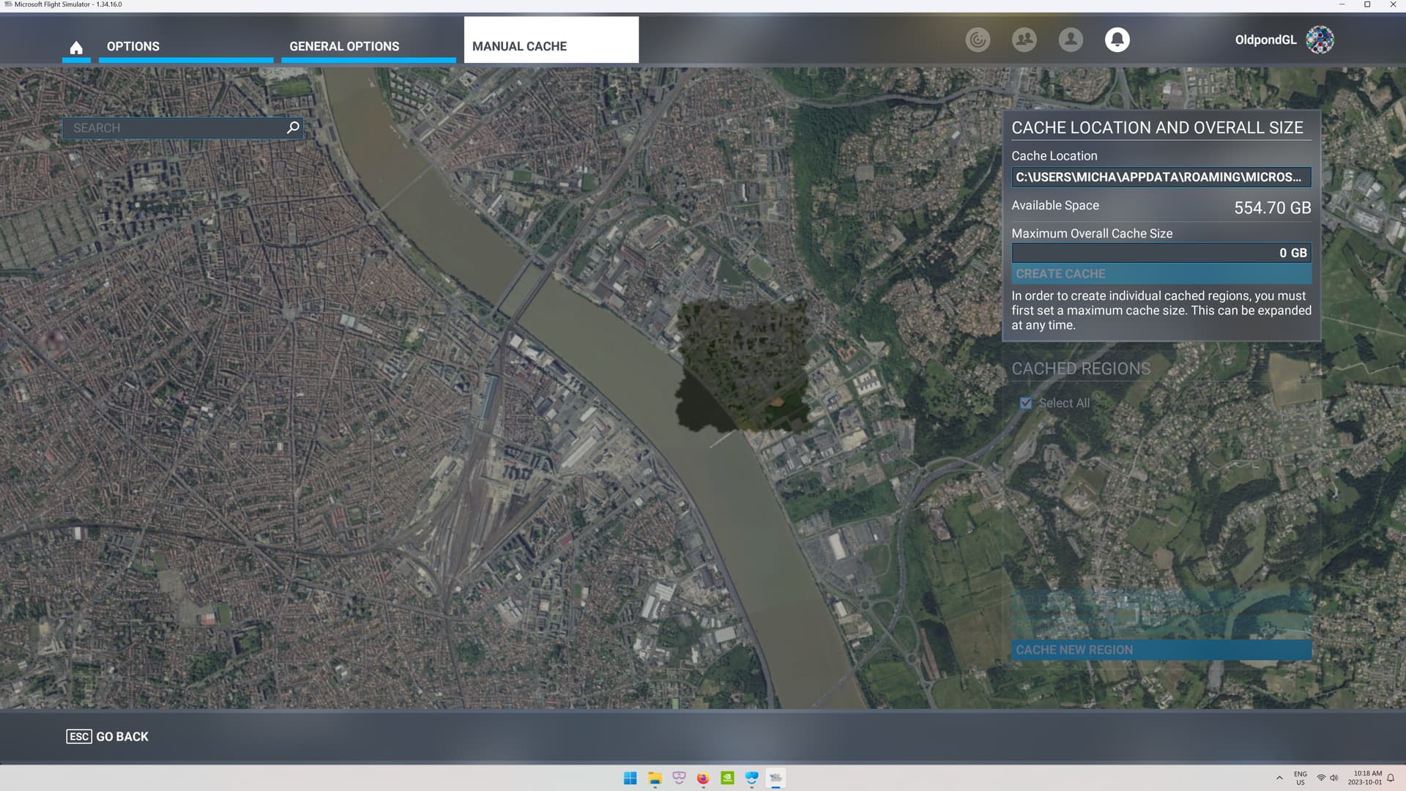Click the Flight Simulator taskbar icon
The width and height of the screenshot is (1406, 791).
click(x=775, y=778)
